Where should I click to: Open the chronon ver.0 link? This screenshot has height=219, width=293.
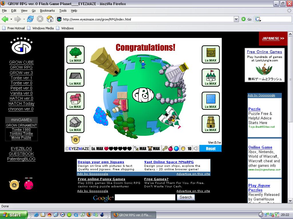(21, 109)
